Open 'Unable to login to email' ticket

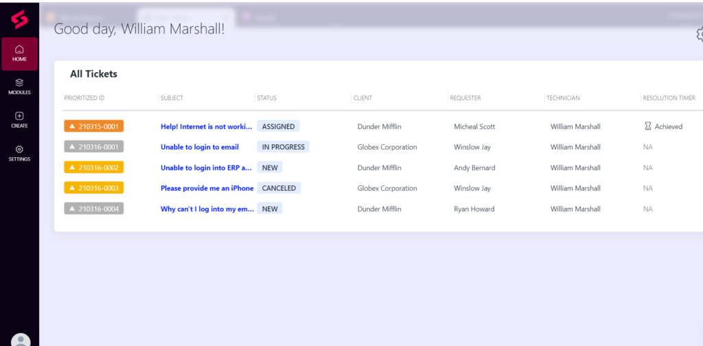pyautogui.click(x=199, y=147)
